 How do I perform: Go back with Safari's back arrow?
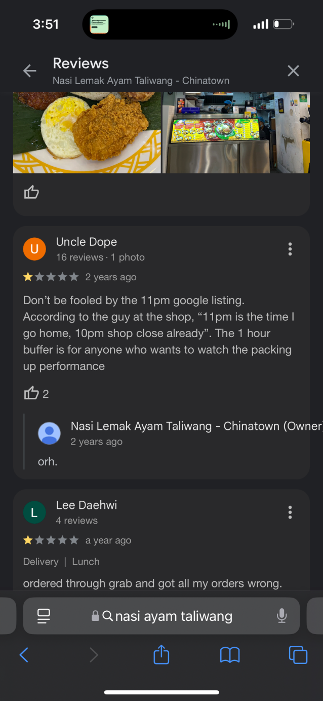(24, 655)
